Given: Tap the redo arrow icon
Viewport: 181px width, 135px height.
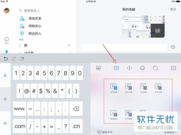Looking at the screenshot, I should tap(14, 59).
